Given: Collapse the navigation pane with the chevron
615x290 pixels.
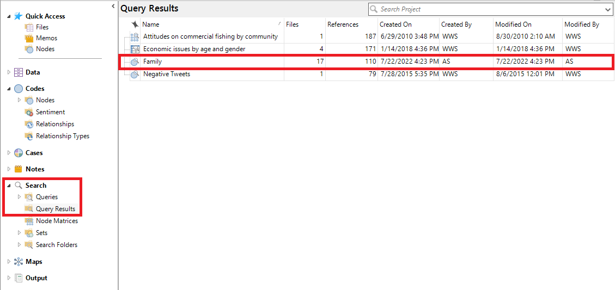Looking at the screenshot, I should point(113,6).
